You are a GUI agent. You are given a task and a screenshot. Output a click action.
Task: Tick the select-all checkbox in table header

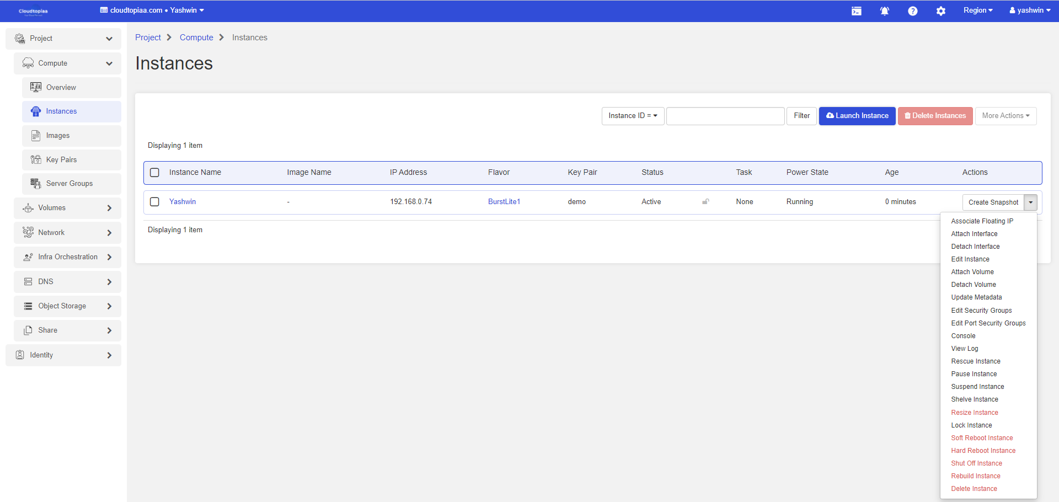[155, 173]
